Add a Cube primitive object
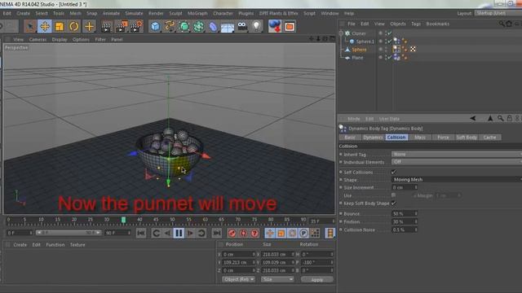The image size is (522, 293). point(155,27)
